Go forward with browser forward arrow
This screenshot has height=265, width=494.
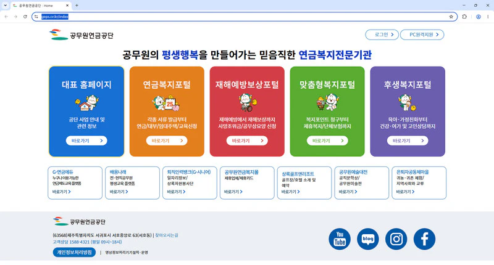coord(15,17)
